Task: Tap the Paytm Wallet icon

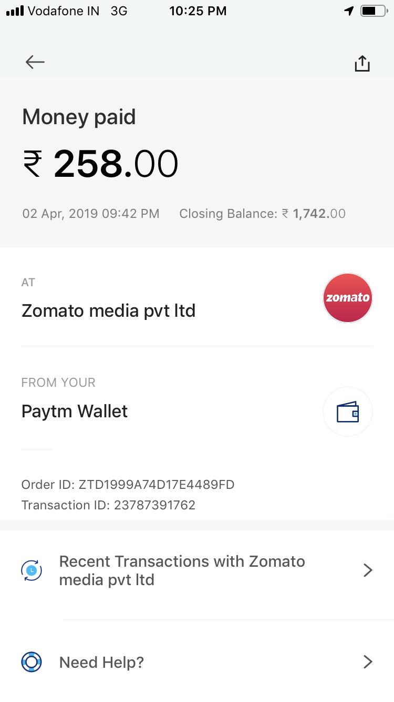Action: coord(348,412)
